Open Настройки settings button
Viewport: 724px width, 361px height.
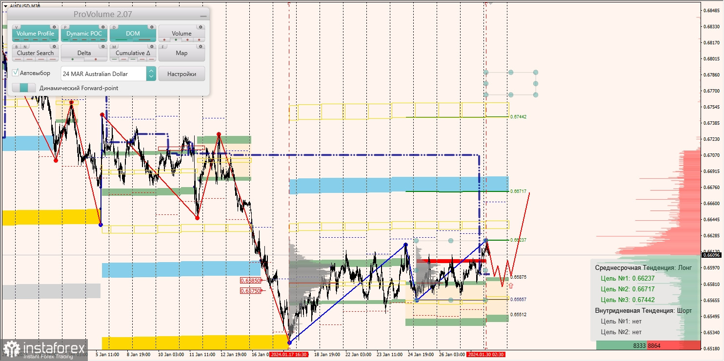(x=181, y=74)
